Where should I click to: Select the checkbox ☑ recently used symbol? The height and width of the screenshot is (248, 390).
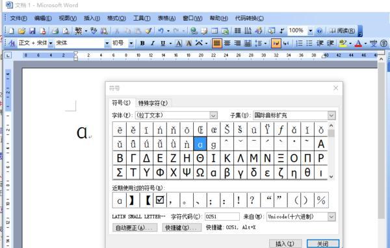click(x=160, y=200)
